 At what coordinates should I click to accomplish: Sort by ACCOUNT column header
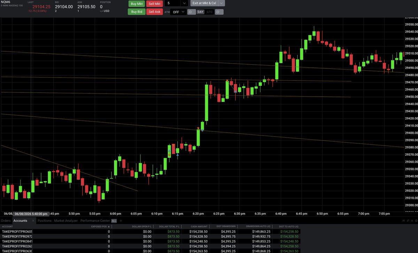[x=7, y=226]
